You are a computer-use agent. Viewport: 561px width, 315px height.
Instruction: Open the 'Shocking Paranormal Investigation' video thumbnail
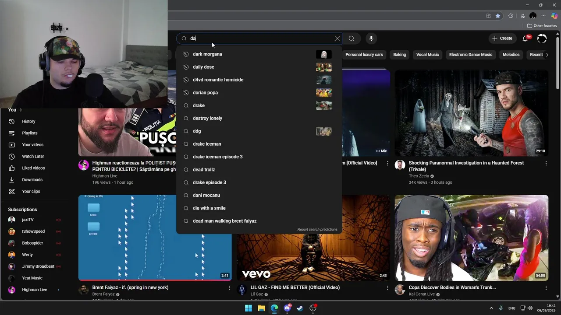[x=471, y=113]
